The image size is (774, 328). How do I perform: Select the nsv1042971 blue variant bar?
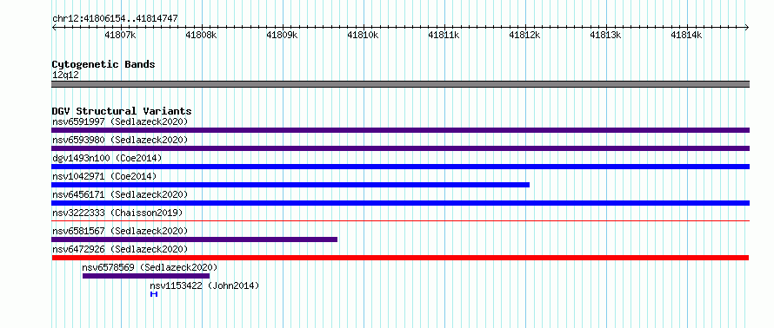click(290, 185)
